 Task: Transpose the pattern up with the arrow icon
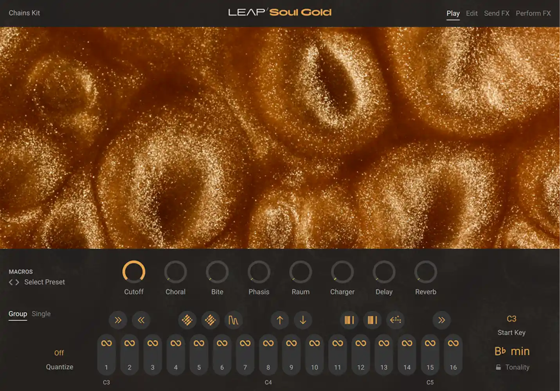click(280, 320)
